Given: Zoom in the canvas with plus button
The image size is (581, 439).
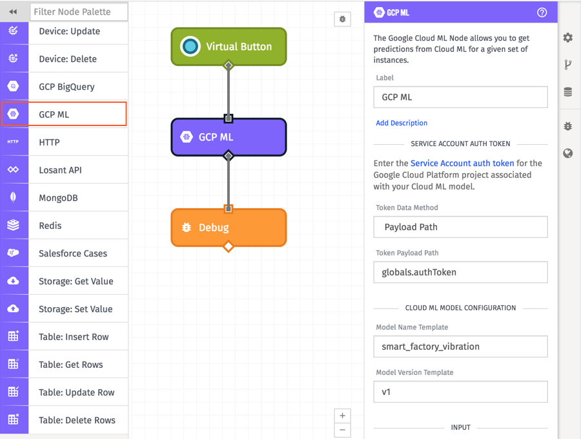Looking at the screenshot, I should [342, 416].
